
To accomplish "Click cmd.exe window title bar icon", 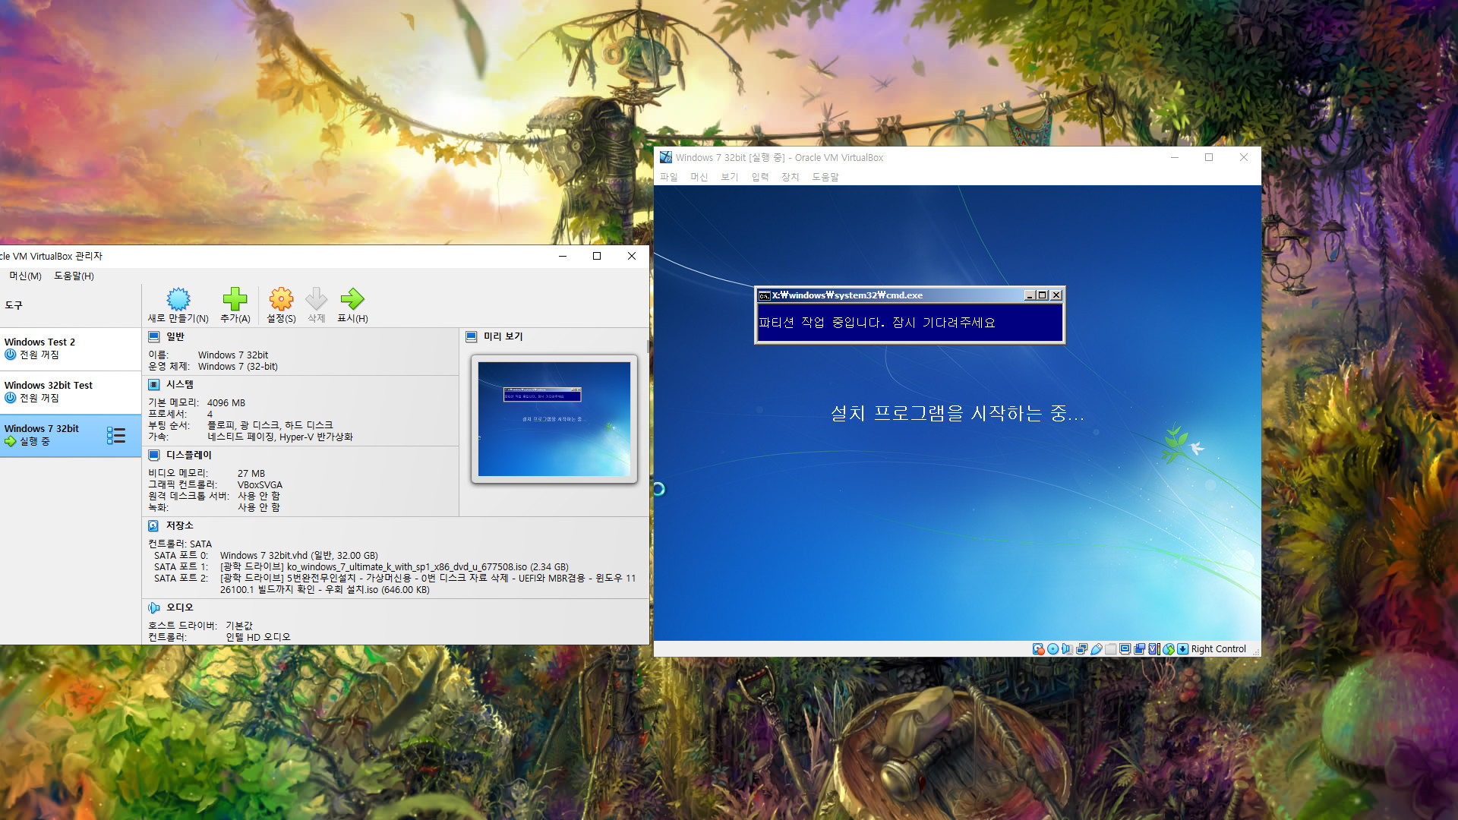I will tap(765, 295).
